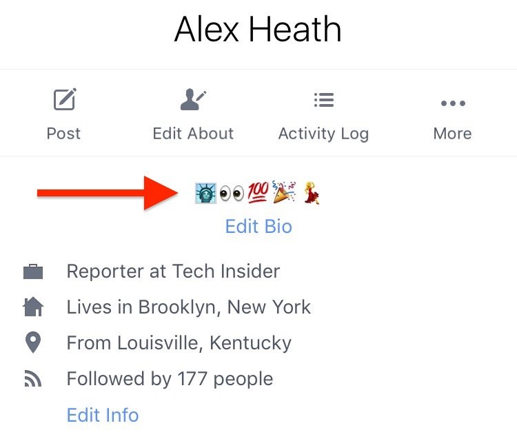Open the Edit Bio link
The width and height of the screenshot is (517, 441).
point(258,227)
